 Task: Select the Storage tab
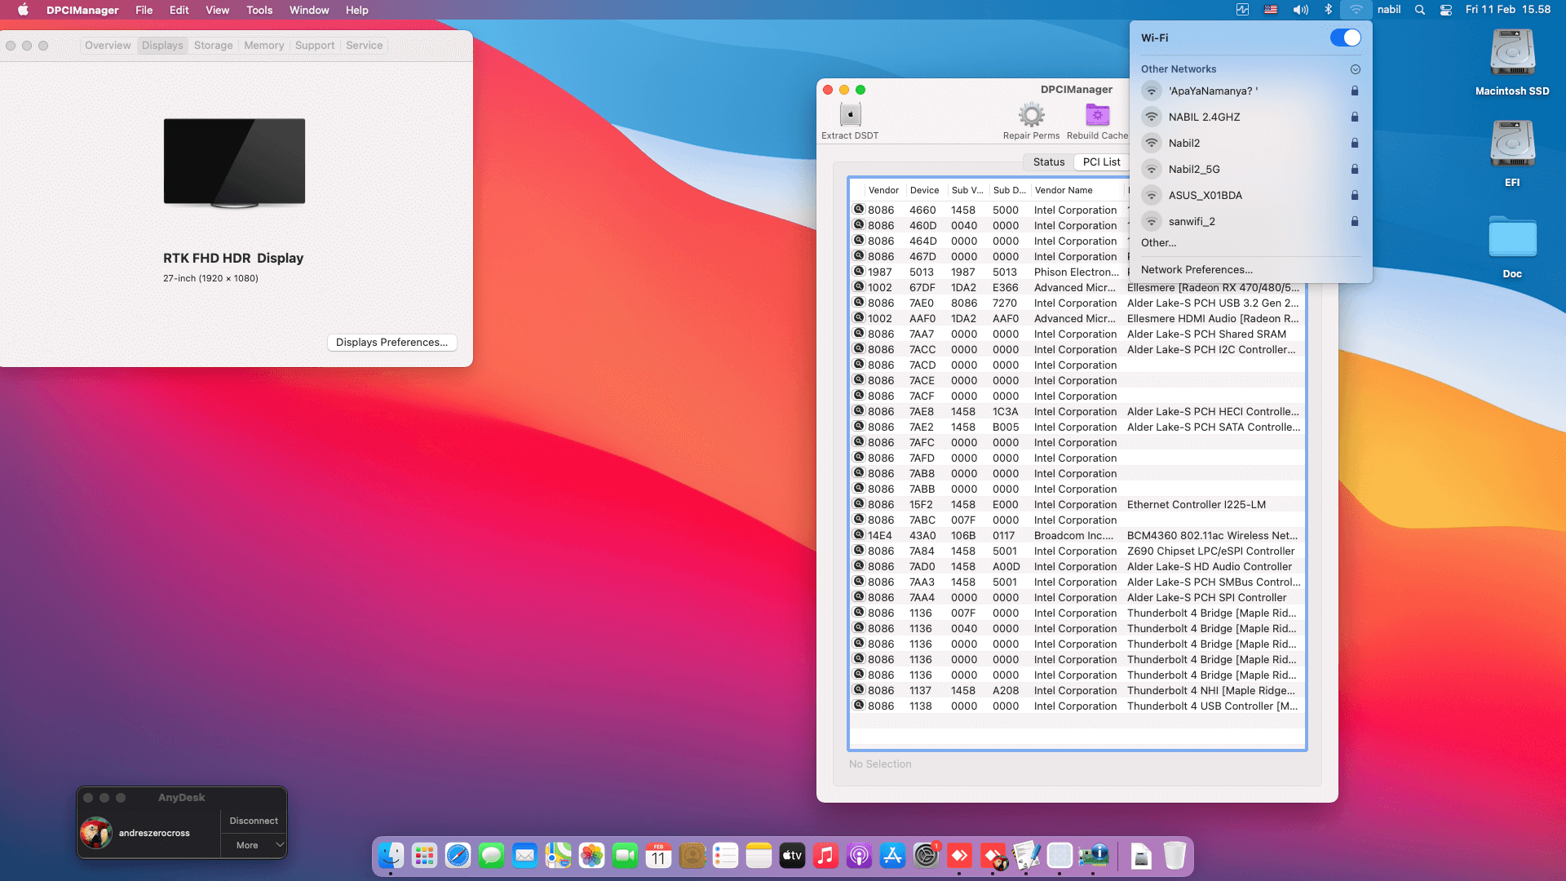click(x=213, y=46)
